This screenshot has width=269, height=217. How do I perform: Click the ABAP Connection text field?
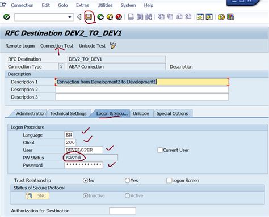coord(116,67)
